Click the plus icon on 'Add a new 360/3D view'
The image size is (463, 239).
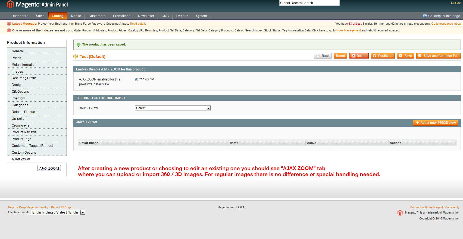click(x=417, y=123)
